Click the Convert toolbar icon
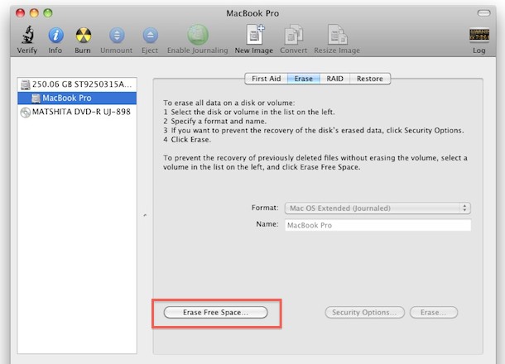This screenshot has height=364, width=505. pos(293,35)
